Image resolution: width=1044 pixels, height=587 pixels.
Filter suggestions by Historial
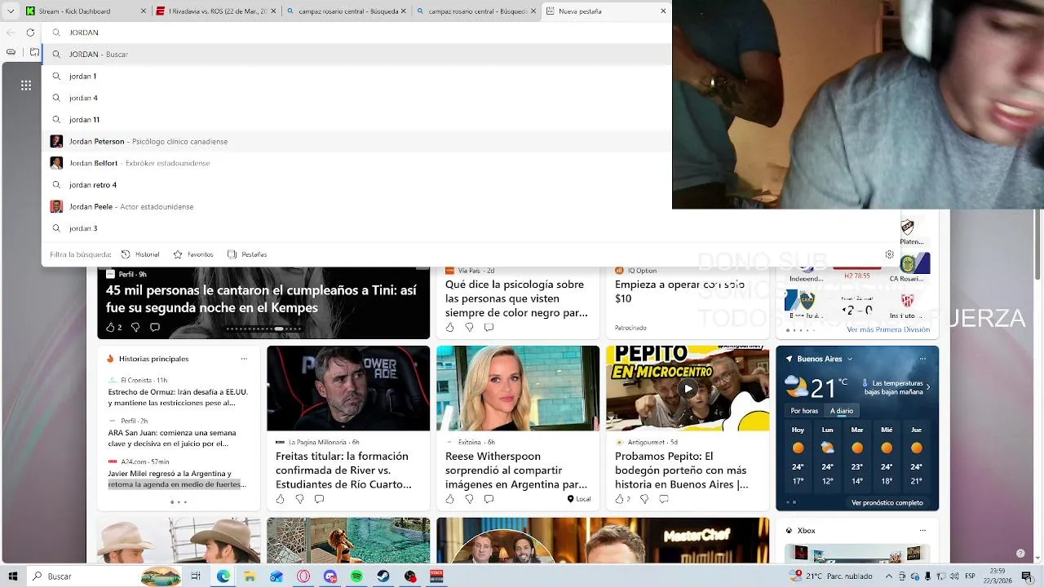(x=140, y=254)
